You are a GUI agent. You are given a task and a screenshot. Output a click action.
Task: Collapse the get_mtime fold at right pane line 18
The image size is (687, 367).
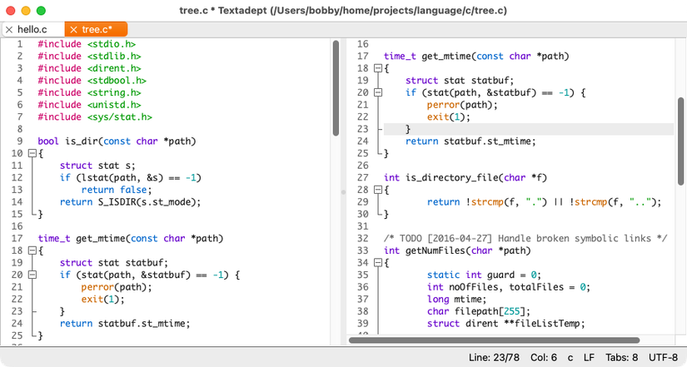coord(378,68)
